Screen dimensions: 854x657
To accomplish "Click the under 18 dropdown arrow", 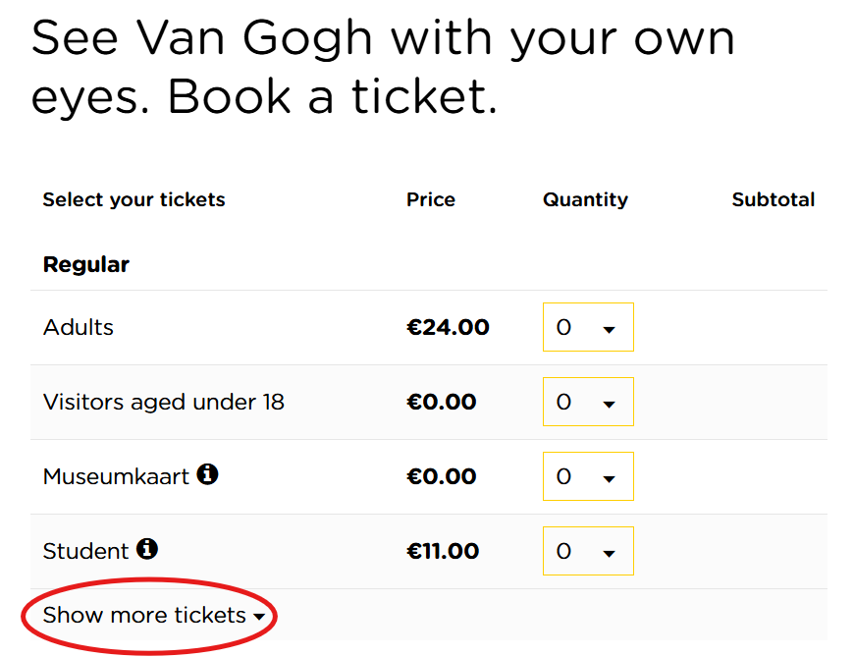I will pos(609,405).
